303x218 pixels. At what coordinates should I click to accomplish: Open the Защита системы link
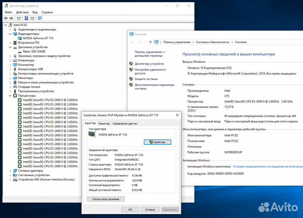pyautogui.click(x=146, y=79)
